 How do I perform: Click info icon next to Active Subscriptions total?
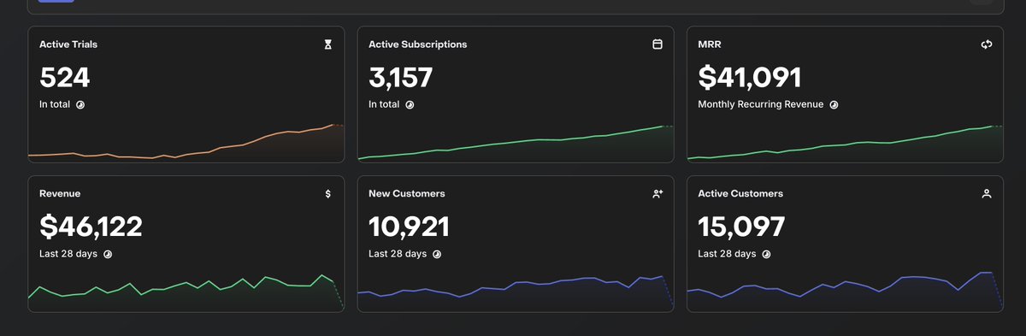tap(410, 104)
